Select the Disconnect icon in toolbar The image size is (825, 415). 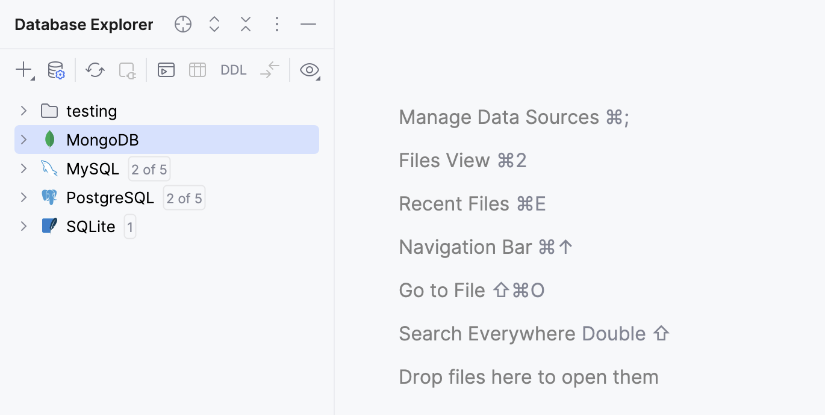(127, 70)
